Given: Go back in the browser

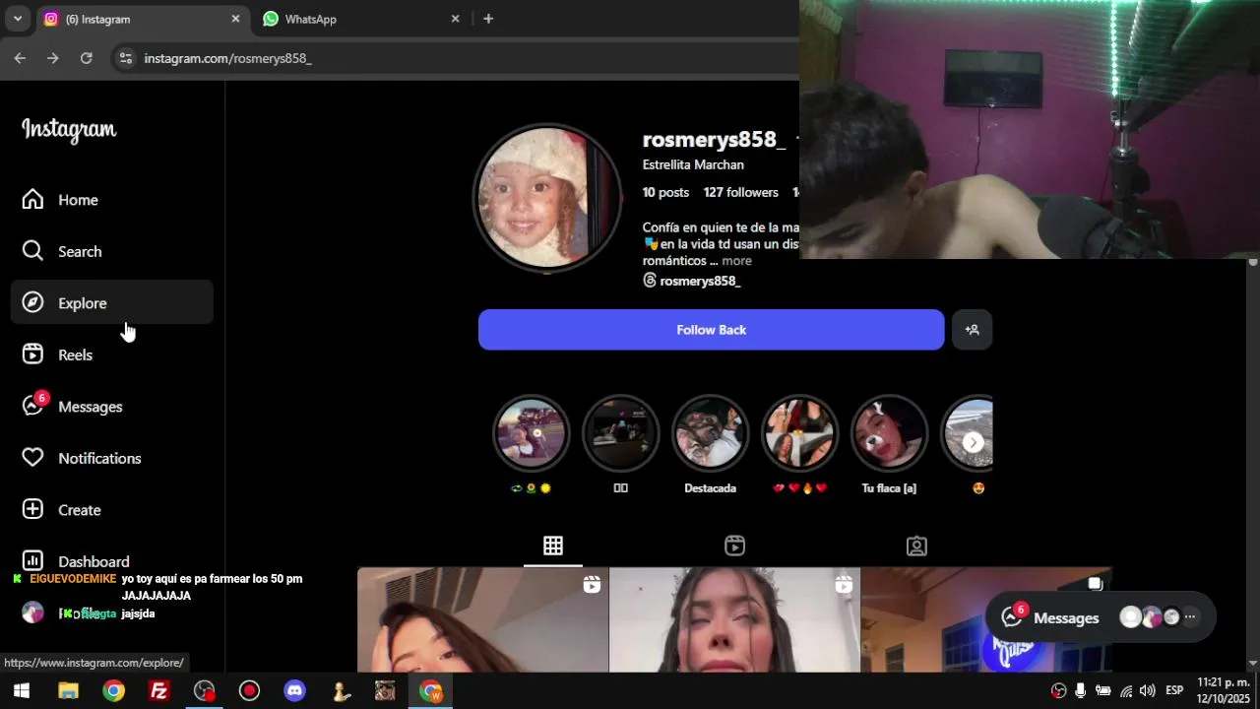Looking at the screenshot, I should pyautogui.click(x=20, y=58).
